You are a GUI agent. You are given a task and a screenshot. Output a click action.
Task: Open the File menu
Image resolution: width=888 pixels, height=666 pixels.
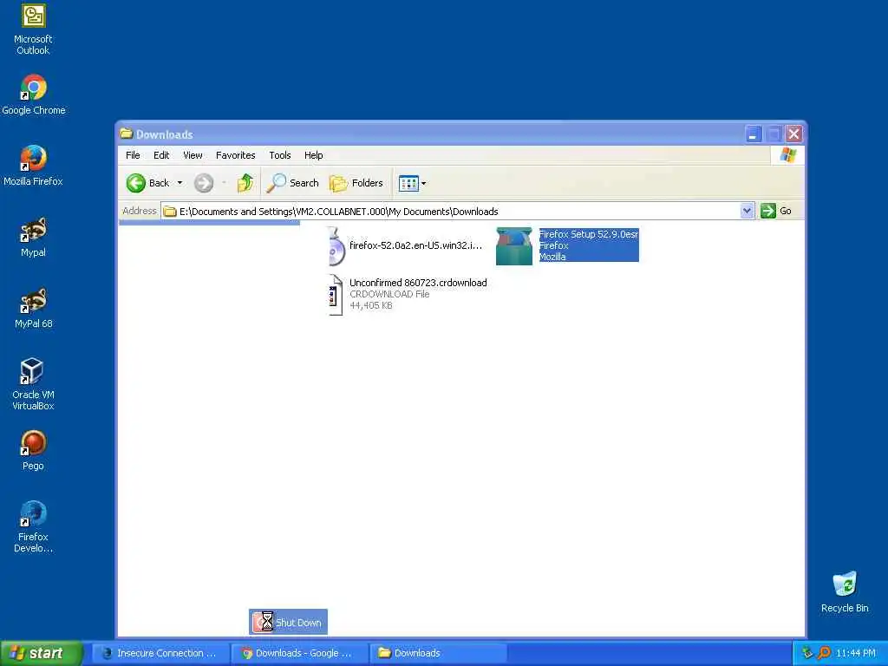coord(133,155)
